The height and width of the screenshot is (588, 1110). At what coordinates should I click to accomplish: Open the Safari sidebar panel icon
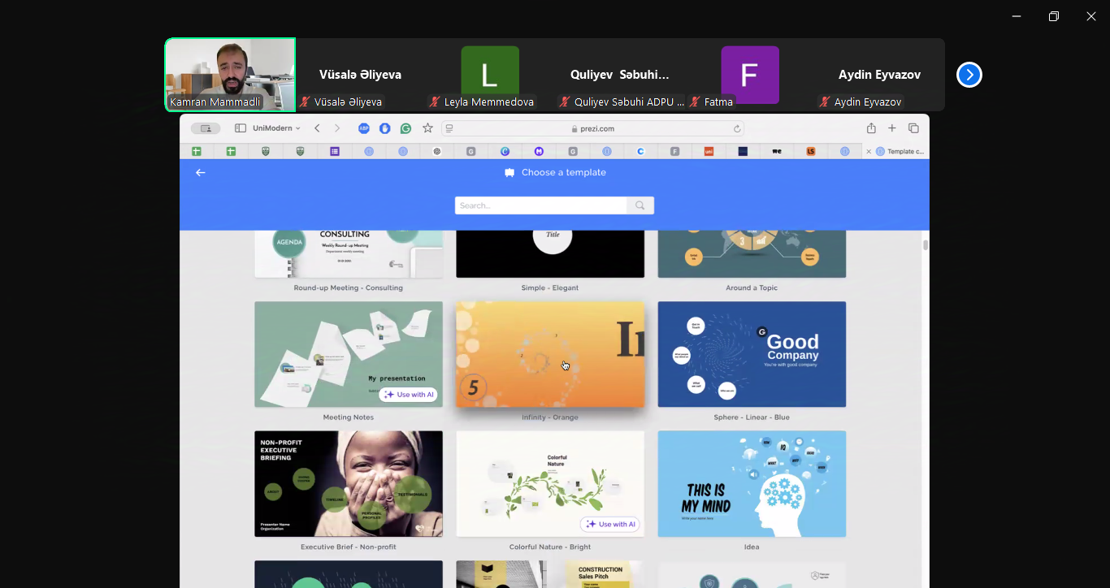240,128
